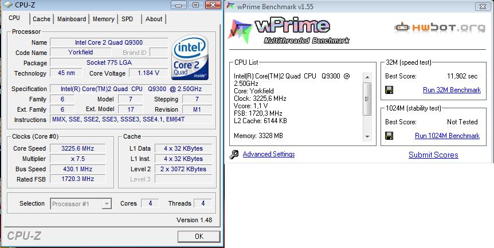
Task: Click the empty Level 3 cache field
Action: pos(183,179)
